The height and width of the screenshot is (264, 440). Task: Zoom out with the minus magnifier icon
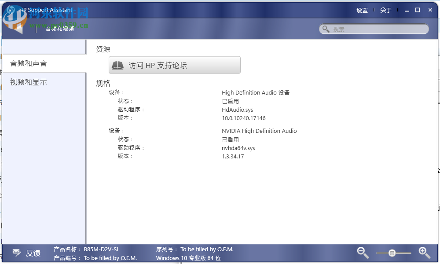[x=362, y=253]
